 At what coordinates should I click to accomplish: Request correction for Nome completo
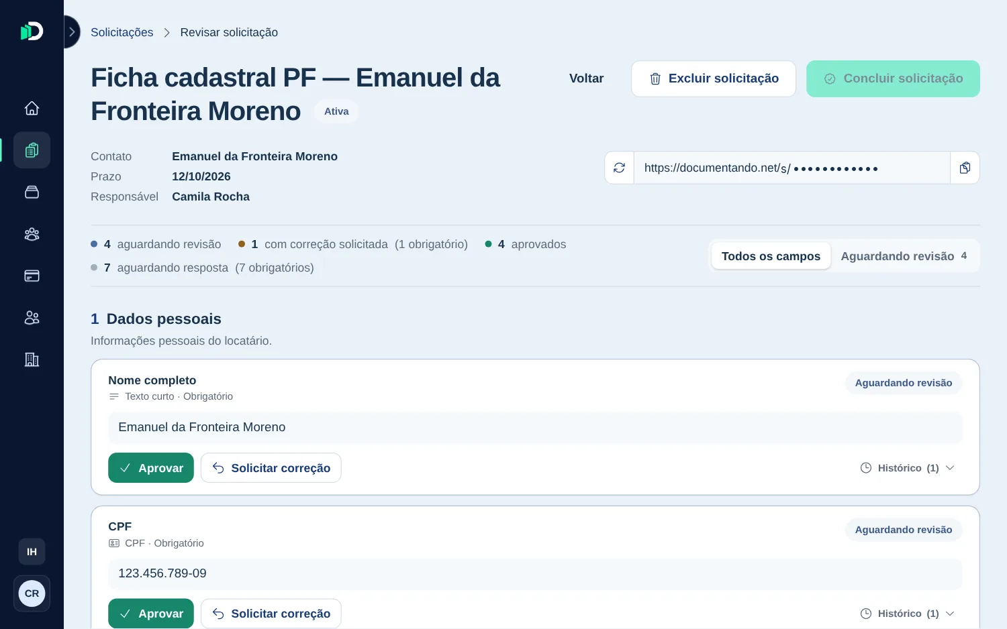[x=271, y=468]
